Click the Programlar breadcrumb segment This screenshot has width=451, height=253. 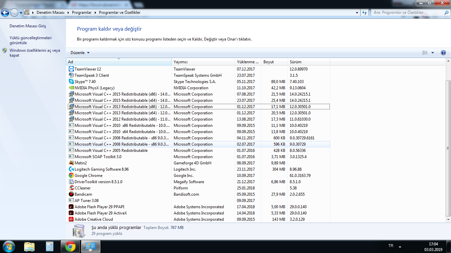[82, 13]
